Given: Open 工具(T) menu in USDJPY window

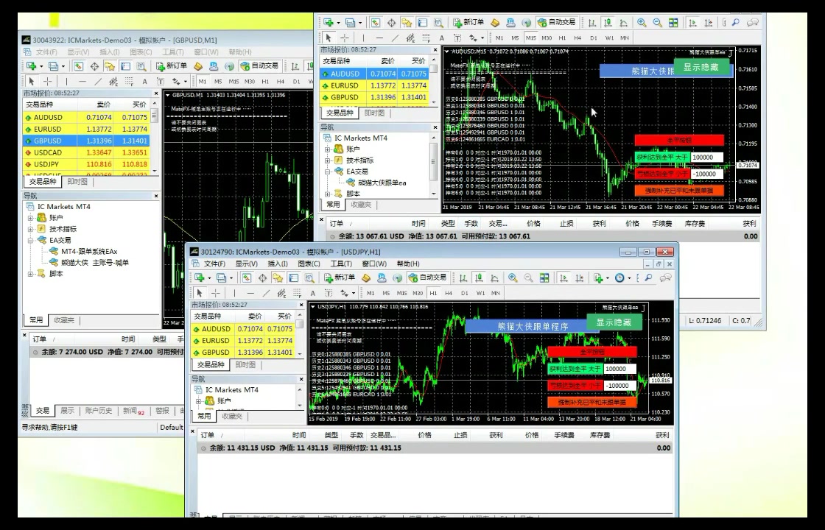Looking at the screenshot, I should click(x=341, y=264).
